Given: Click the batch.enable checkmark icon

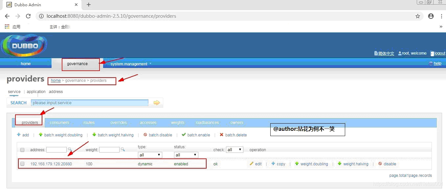Looking at the screenshot, I should (x=184, y=135).
